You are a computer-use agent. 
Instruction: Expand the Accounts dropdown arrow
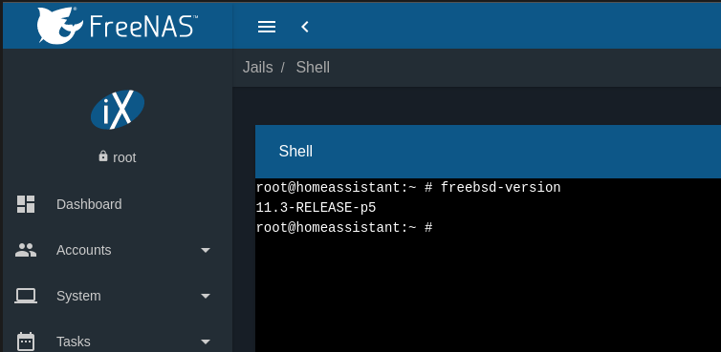[206, 250]
